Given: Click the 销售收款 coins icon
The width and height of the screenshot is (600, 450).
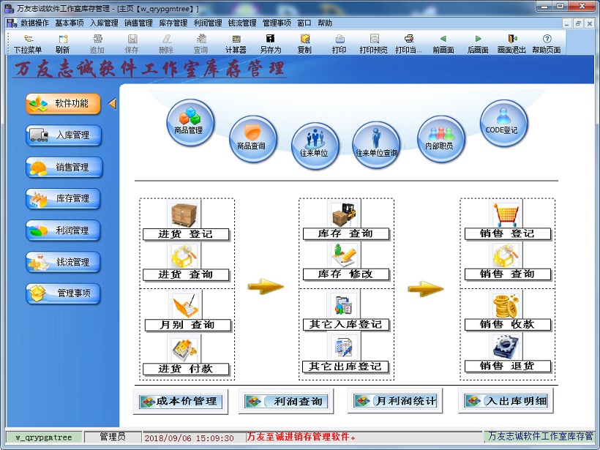Looking at the screenshot, I should tap(506, 304).
